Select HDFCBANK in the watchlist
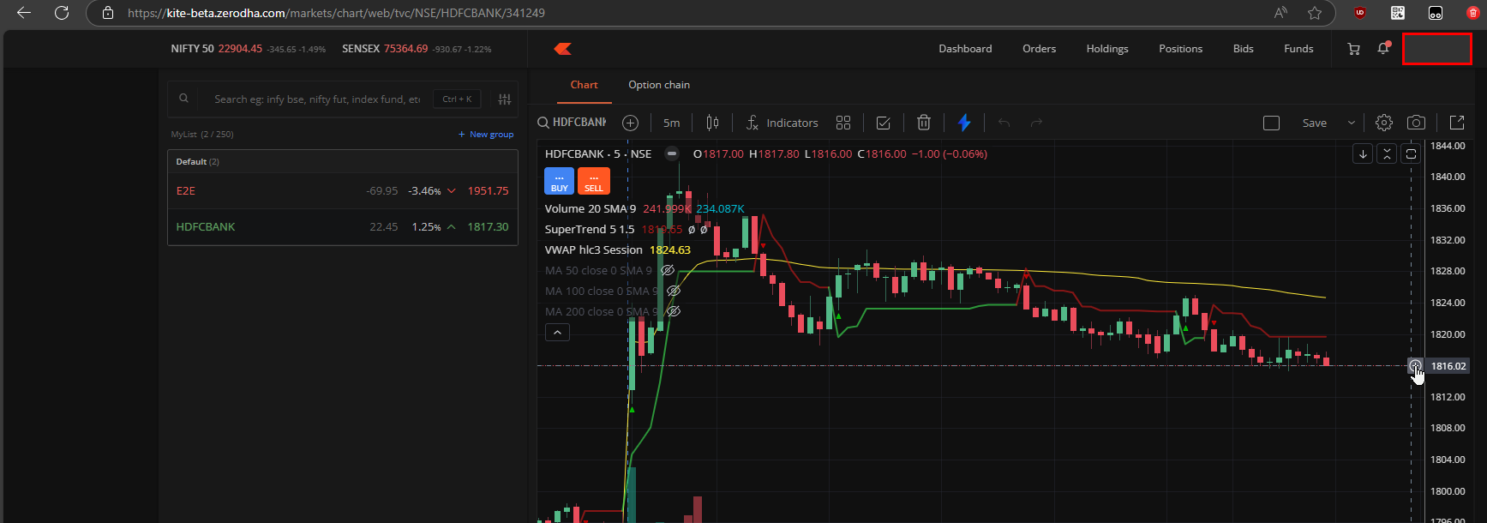Screen dimensions: 1487x523 click(343, 226)
